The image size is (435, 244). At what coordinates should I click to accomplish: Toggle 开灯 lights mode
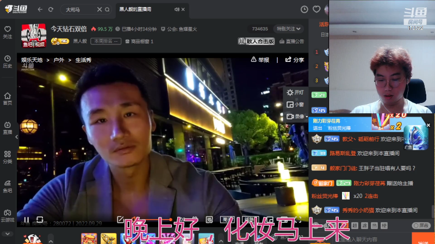(x=295, y=92)
